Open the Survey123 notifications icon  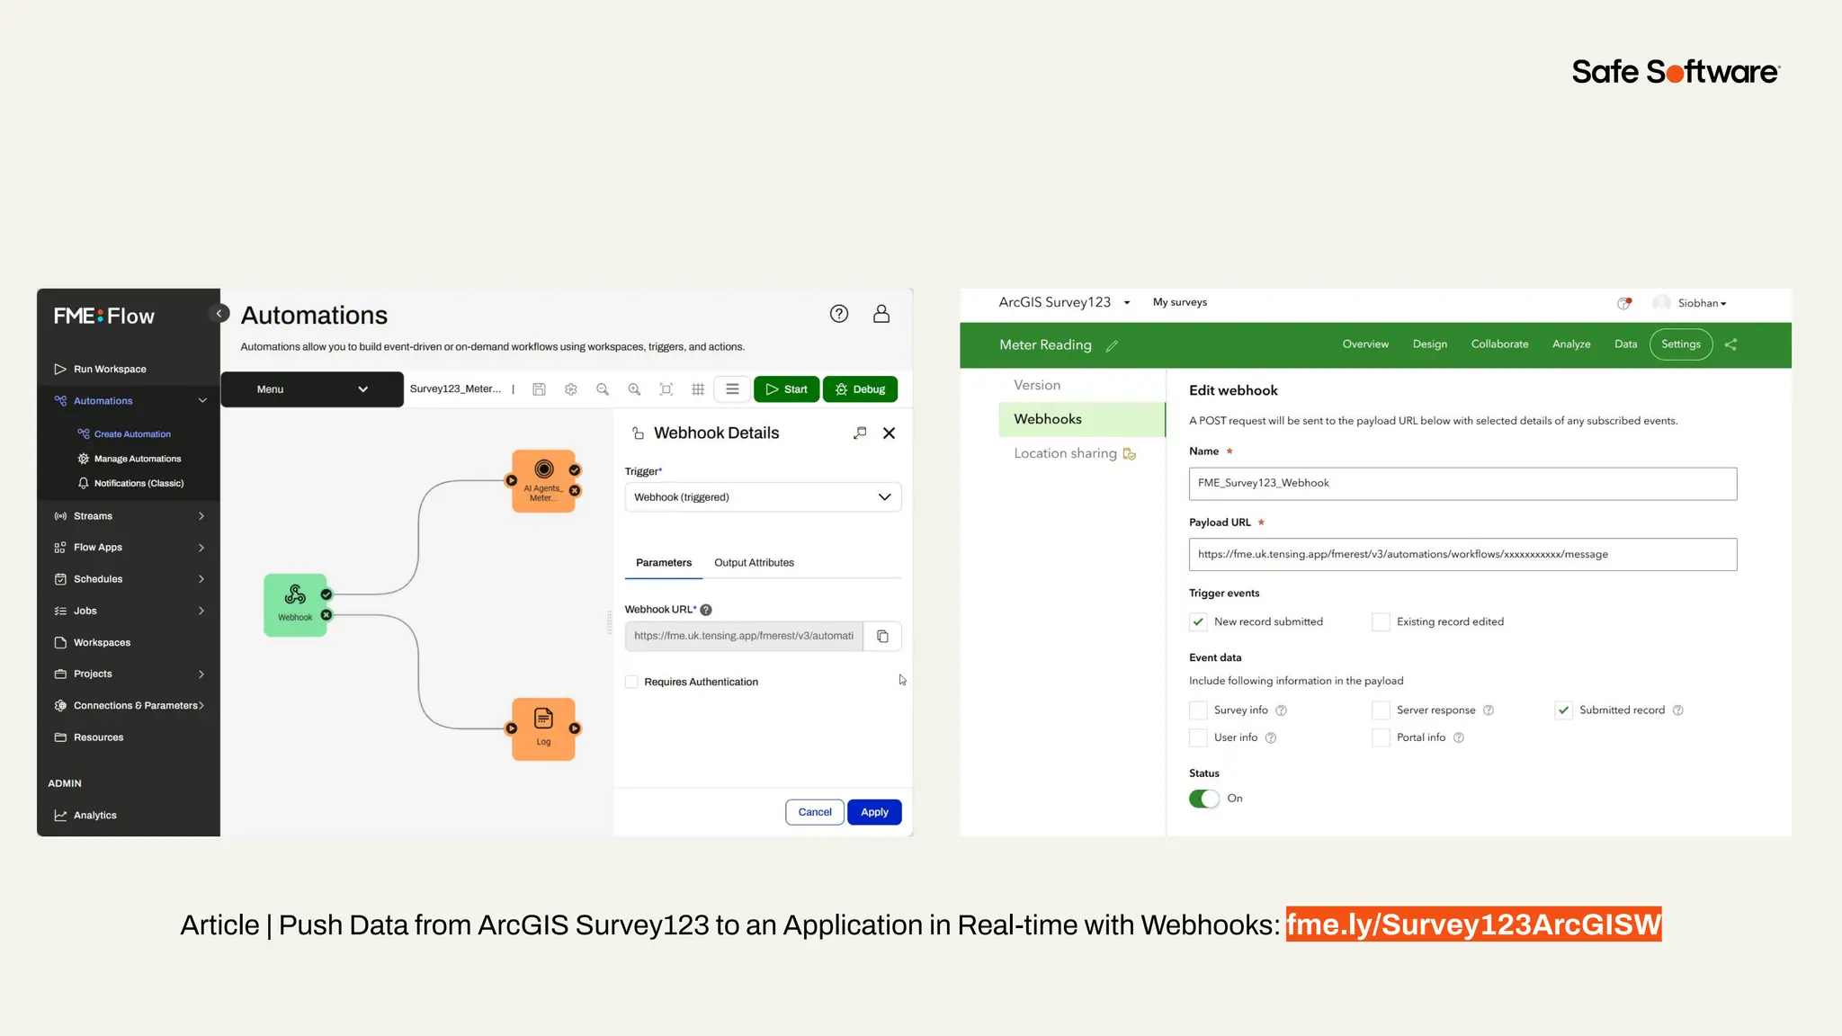(1624, 303)
